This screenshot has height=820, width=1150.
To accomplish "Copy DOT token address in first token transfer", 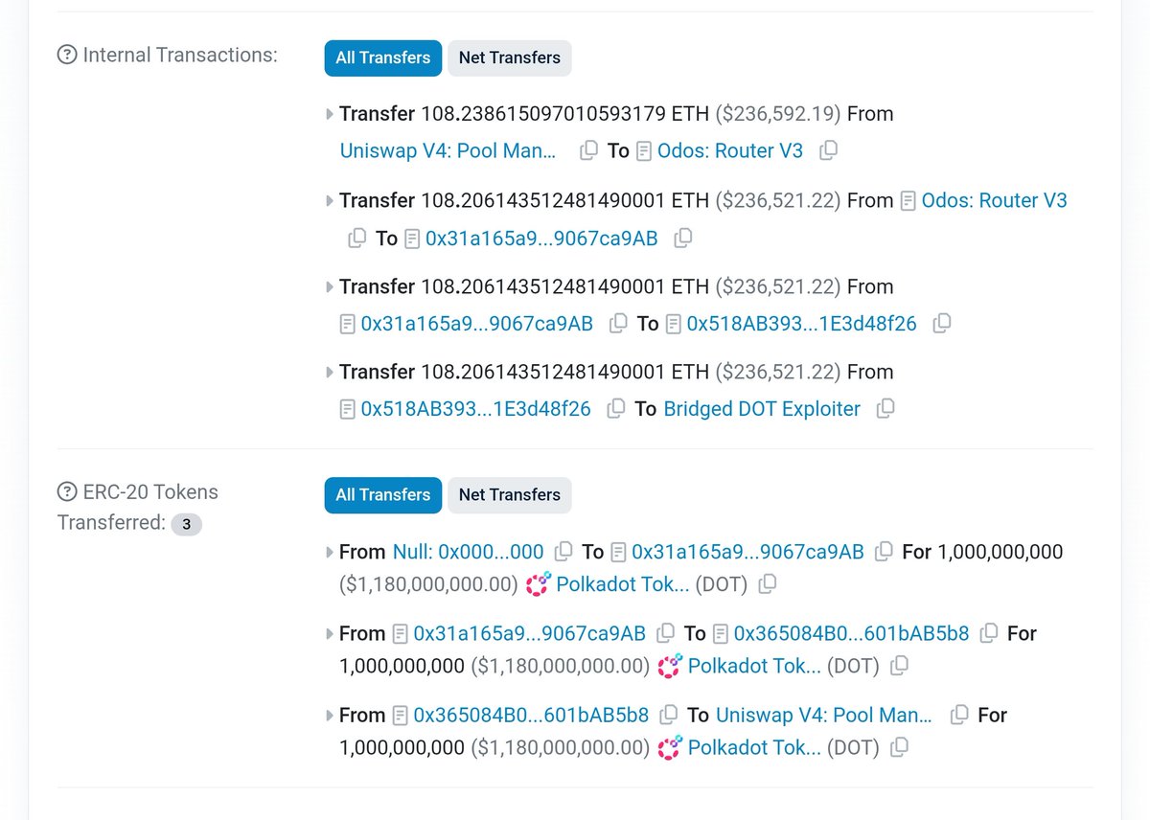I will tap(768, 584).
